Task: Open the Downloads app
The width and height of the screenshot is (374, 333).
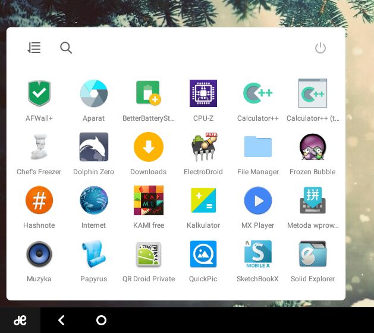Action: pos(149,147)
